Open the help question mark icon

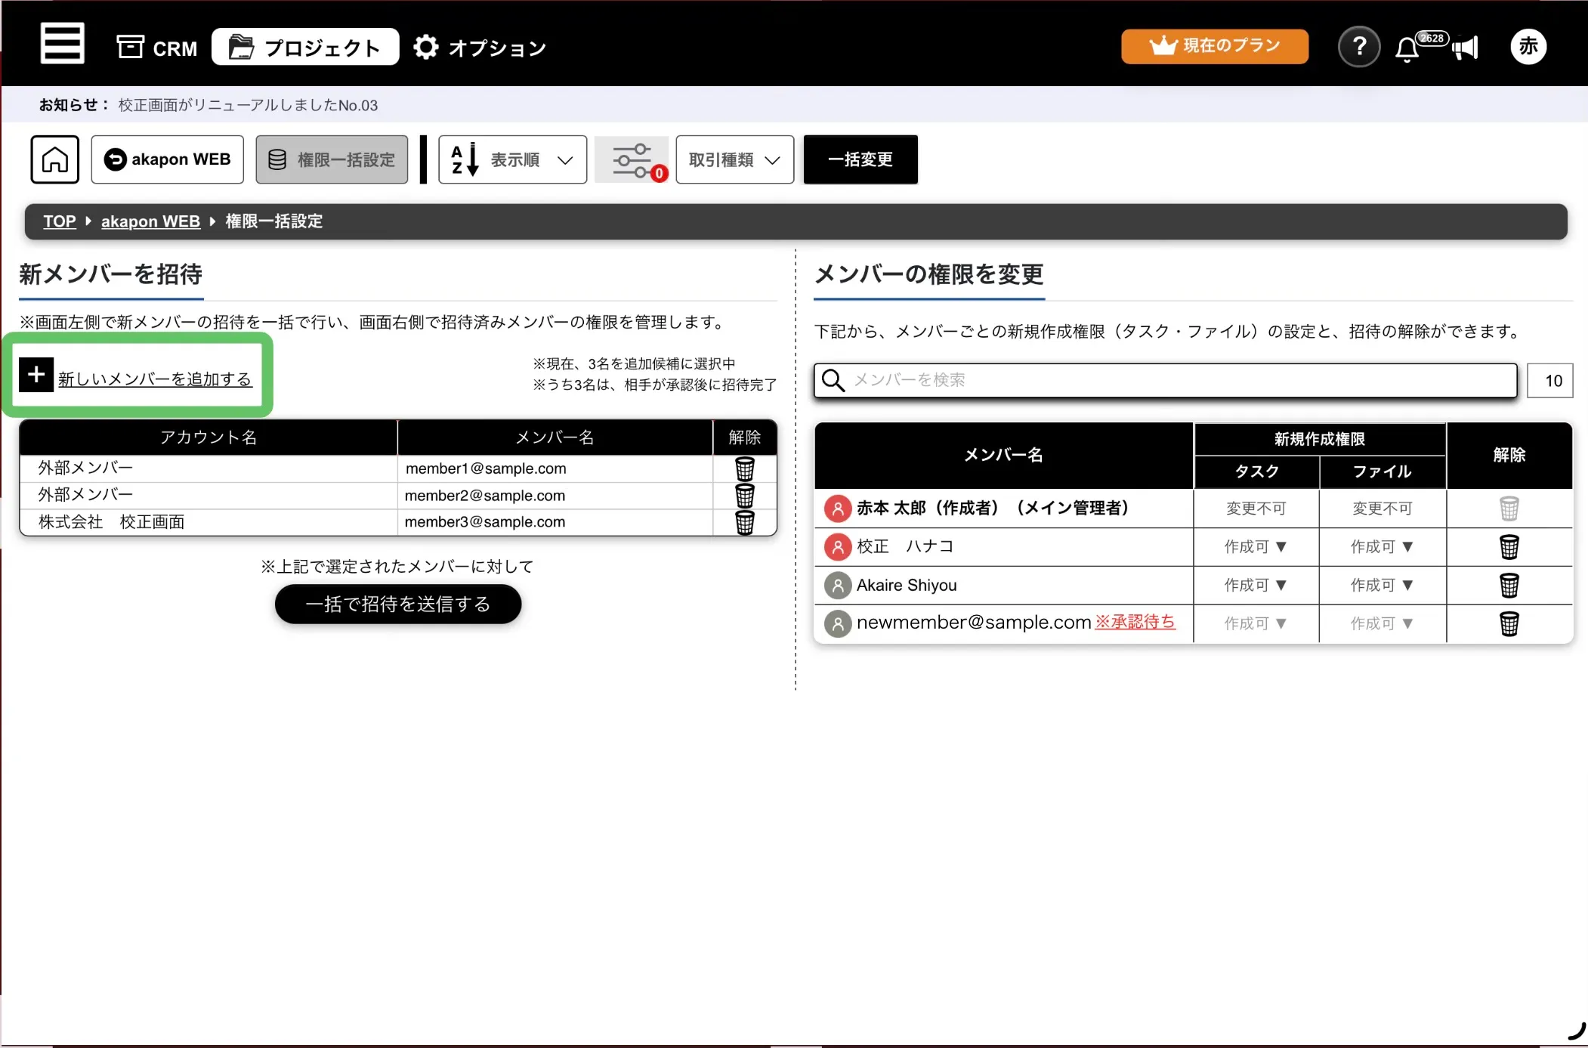pyautogui.click(x=1359, y=47)
